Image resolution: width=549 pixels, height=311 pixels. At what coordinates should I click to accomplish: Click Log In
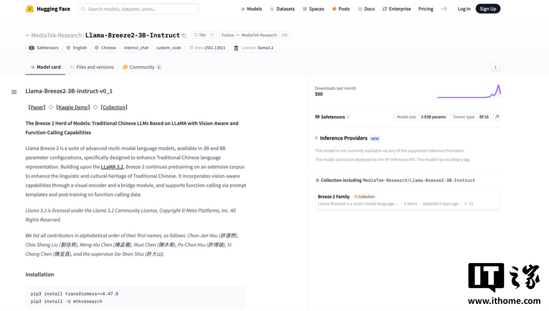(x=464, y=9)
